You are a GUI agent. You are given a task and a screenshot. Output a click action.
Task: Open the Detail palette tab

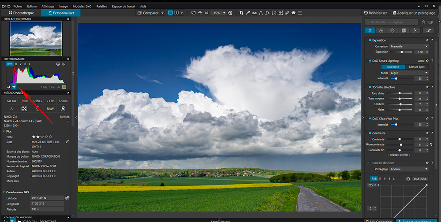[x=392, y=31]
